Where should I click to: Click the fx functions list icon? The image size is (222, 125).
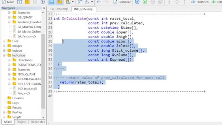(x=87, y=2)
